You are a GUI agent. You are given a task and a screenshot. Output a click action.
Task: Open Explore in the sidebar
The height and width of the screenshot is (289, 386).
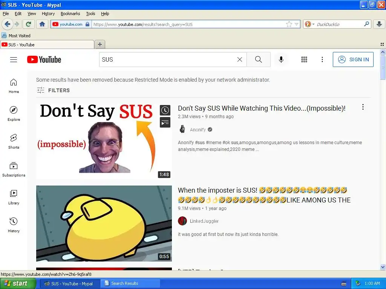[x=14, y=114]
